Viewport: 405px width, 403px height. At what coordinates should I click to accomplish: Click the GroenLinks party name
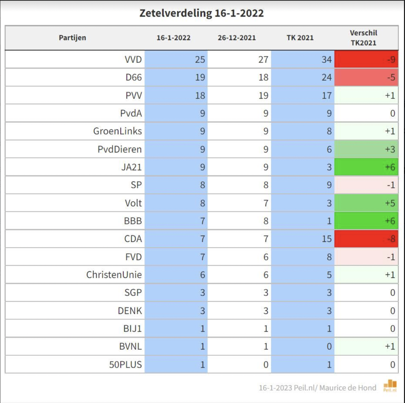(x=117, y=131)
